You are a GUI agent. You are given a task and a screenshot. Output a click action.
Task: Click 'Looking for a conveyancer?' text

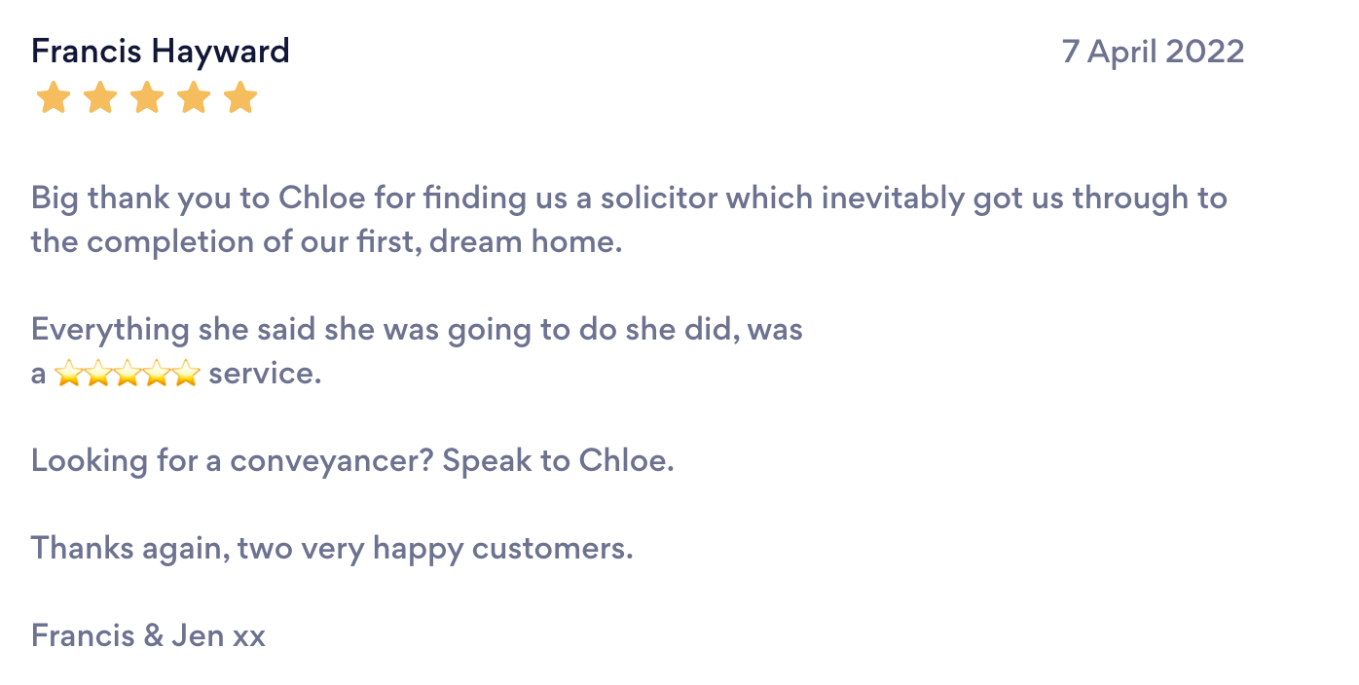pos(233,460)
